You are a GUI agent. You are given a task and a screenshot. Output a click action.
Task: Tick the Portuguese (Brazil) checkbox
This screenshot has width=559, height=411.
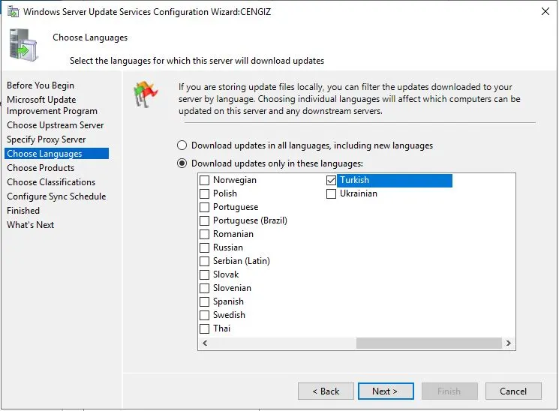tap(205, 221)
